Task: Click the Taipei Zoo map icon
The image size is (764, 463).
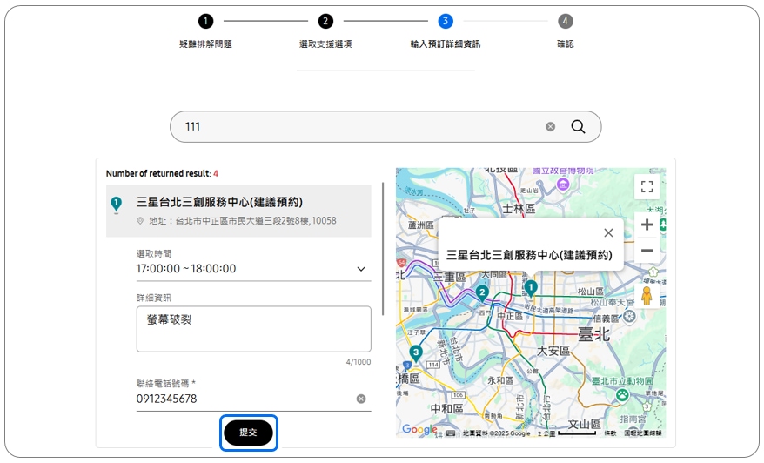Action: [622, 394]
